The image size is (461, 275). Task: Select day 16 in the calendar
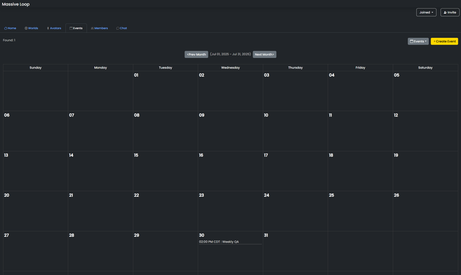pos(230,171)
